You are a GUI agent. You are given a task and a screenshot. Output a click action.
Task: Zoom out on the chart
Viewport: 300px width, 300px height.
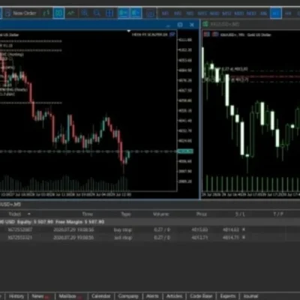(97, 13)
